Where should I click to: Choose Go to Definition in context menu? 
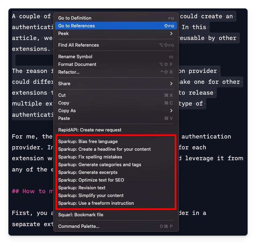click(116, 18)
